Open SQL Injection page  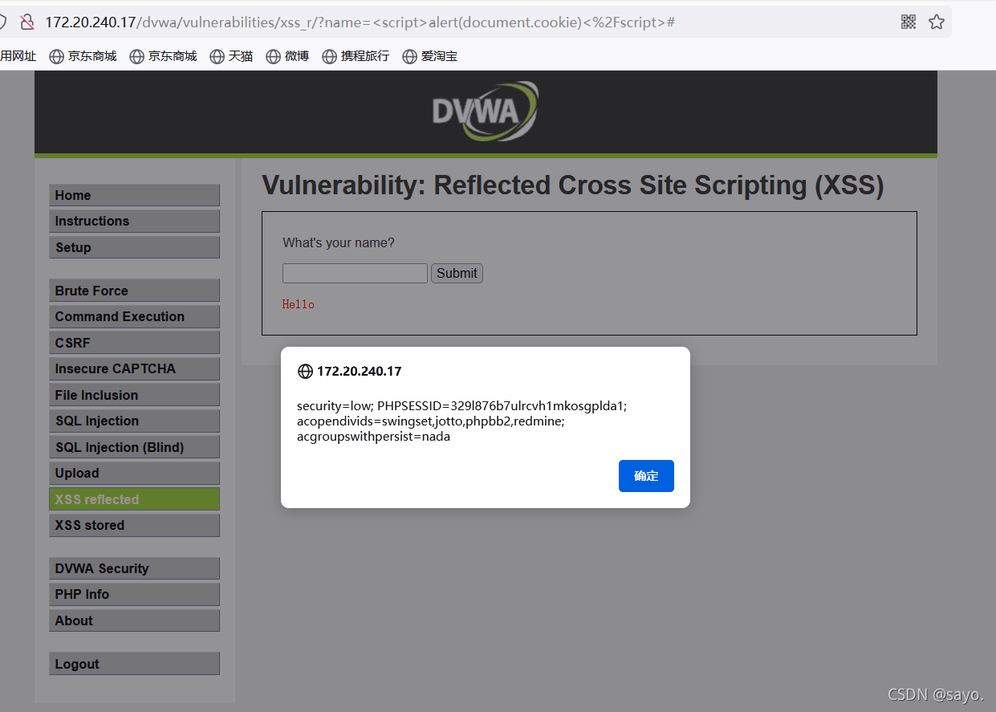[x=134, y=421]
